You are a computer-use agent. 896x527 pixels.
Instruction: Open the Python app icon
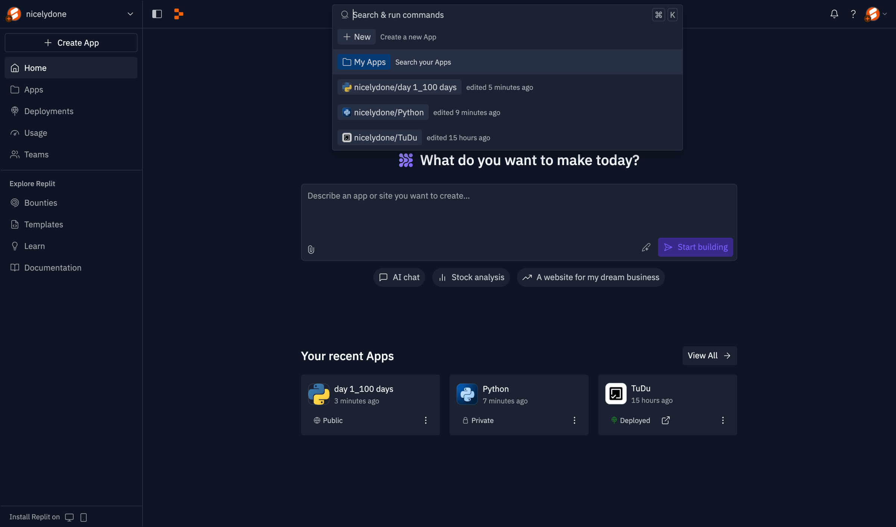coord(467,394)
